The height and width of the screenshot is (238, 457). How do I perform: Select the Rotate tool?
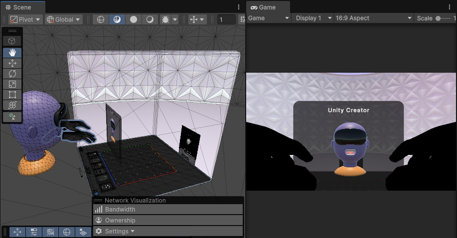click(x=12, y=74)
